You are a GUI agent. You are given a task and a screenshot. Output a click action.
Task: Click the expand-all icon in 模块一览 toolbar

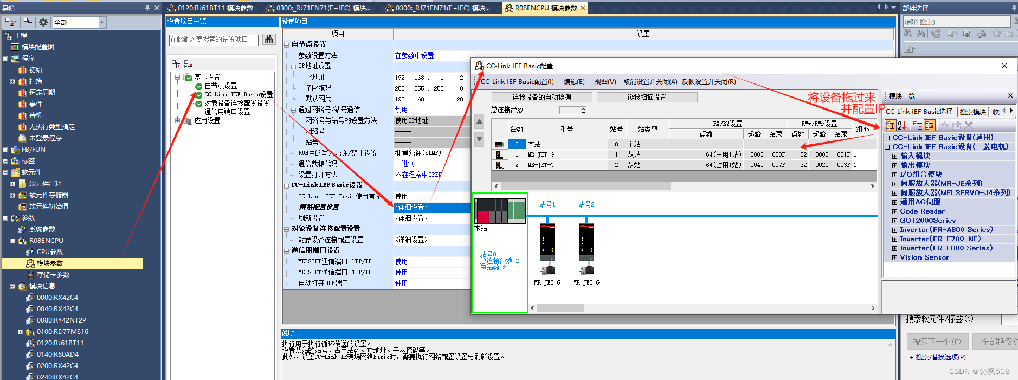click(x=918, y=126)
